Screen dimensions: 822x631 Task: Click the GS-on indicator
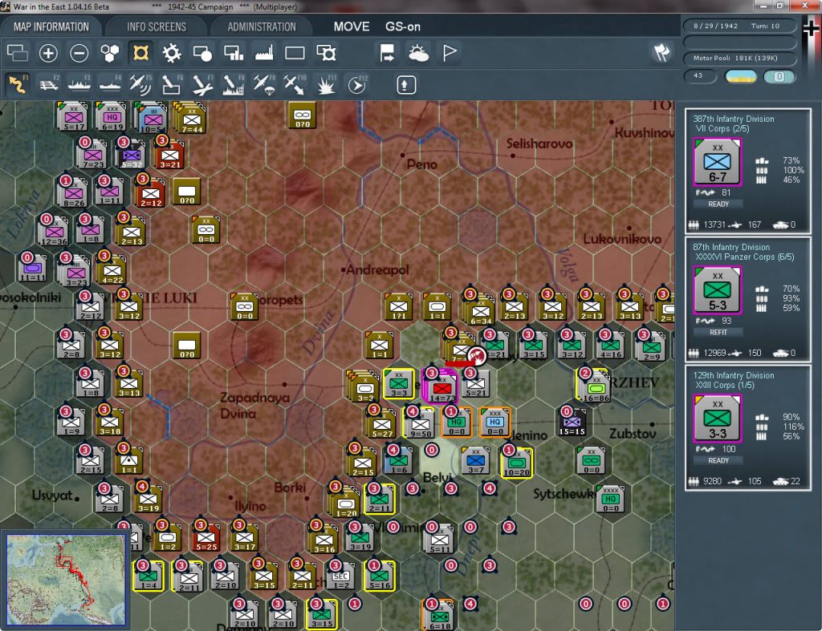[x=403, y=26]
